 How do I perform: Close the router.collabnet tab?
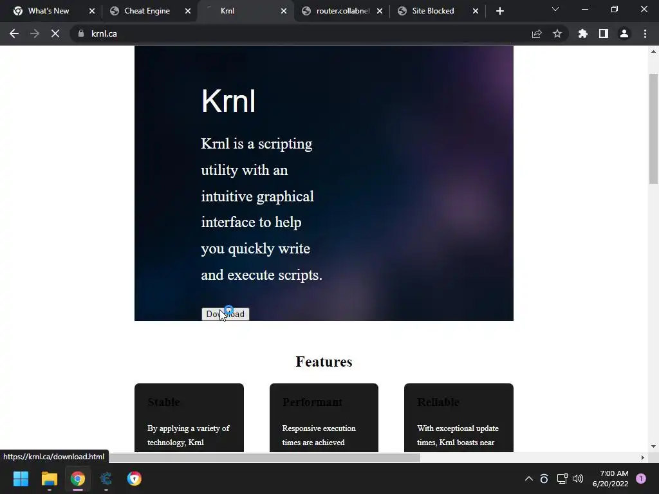(380, 11)
